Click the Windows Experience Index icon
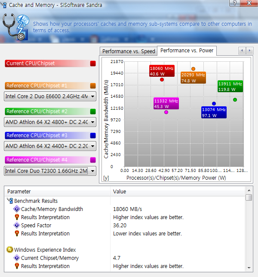The width and height of the screenshot is (258, 277). tap(10, 250)
